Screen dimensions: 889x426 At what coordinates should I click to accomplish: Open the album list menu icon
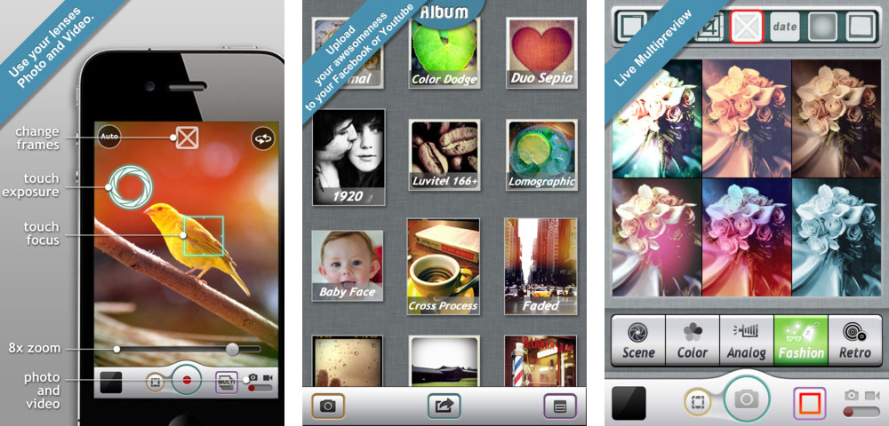coord(559,406)
